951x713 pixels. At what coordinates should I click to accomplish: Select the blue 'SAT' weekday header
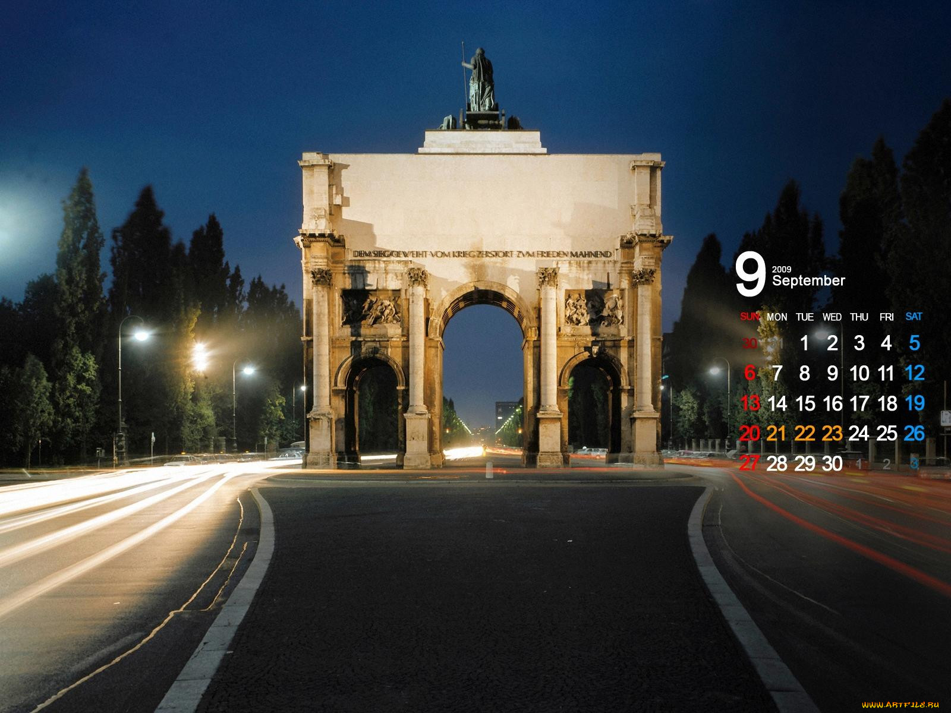pos(914,317)
